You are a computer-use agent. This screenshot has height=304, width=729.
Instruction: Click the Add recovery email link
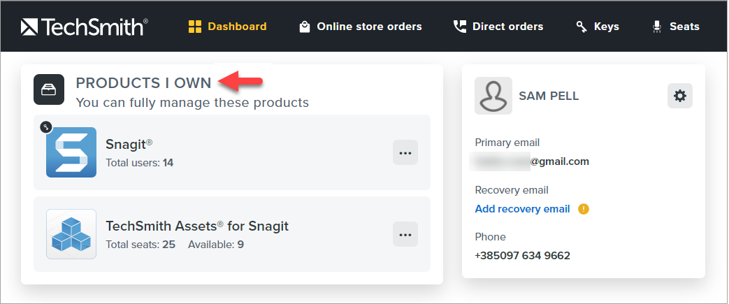click(522, 209)
